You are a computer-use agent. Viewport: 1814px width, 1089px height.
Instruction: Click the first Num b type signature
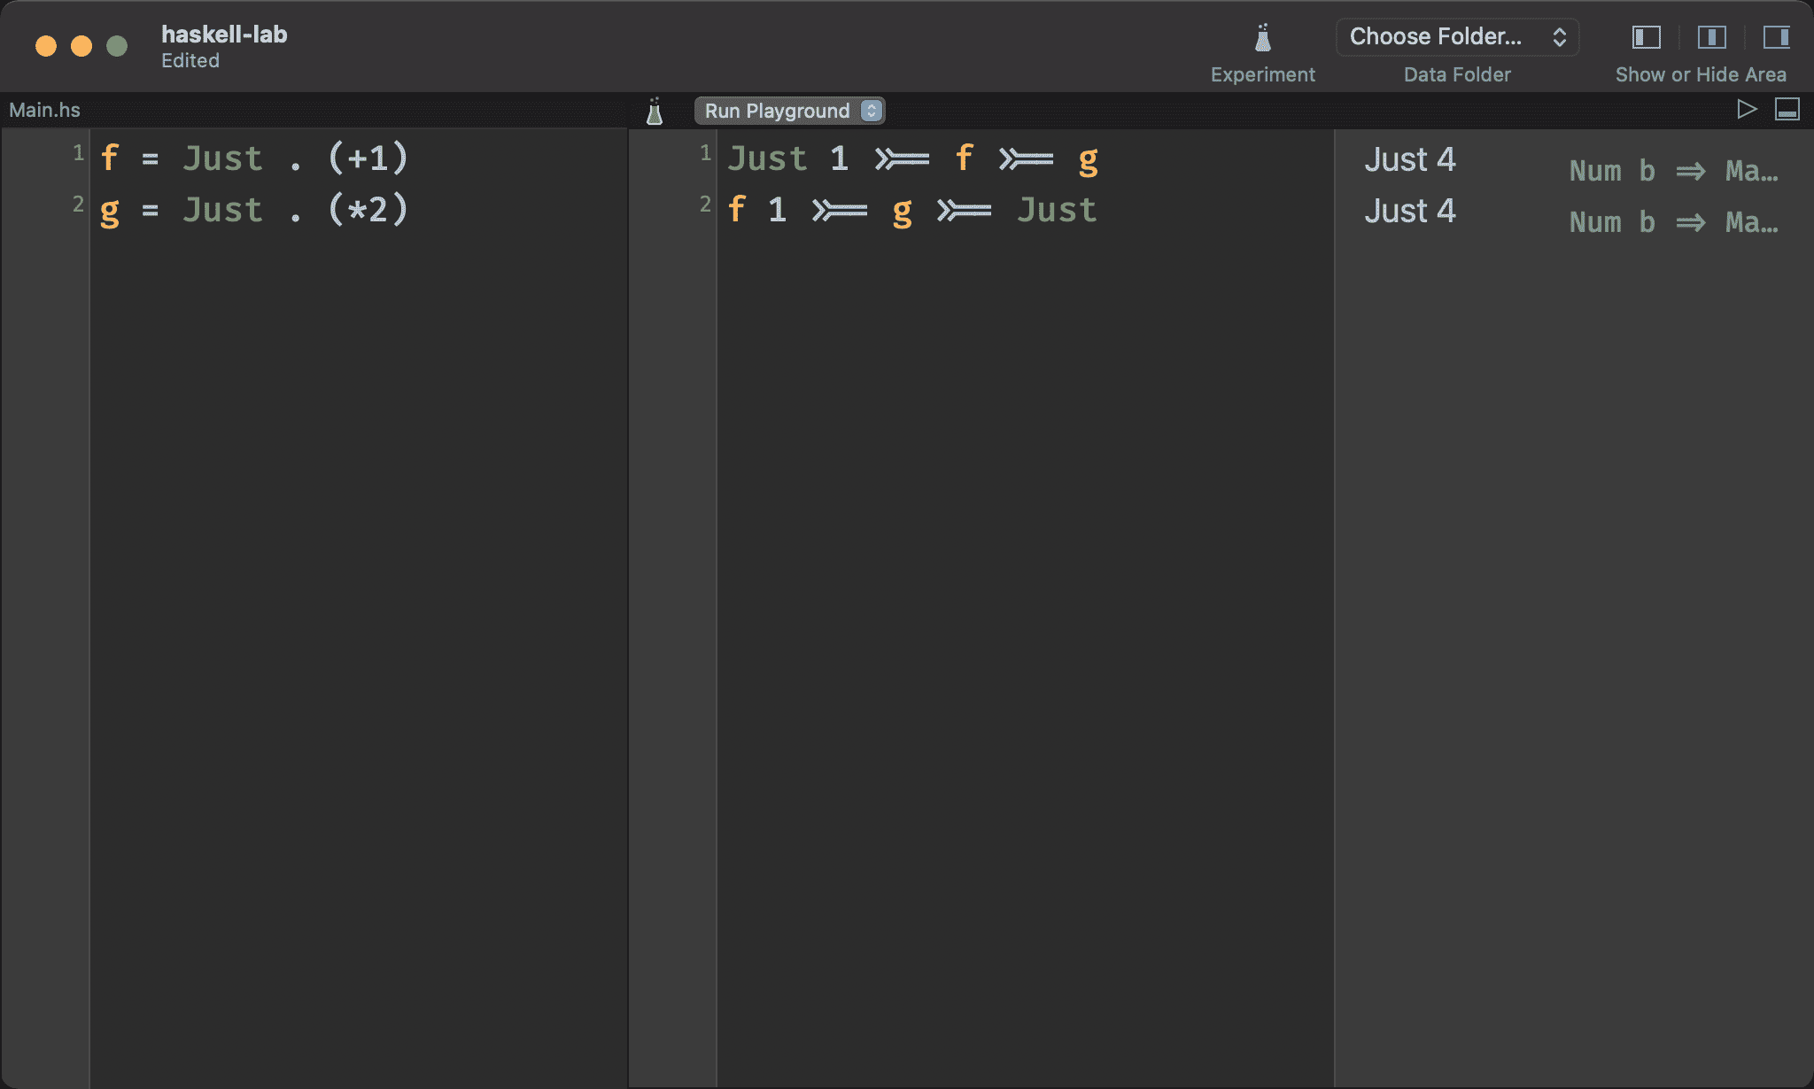(1673, 170)
